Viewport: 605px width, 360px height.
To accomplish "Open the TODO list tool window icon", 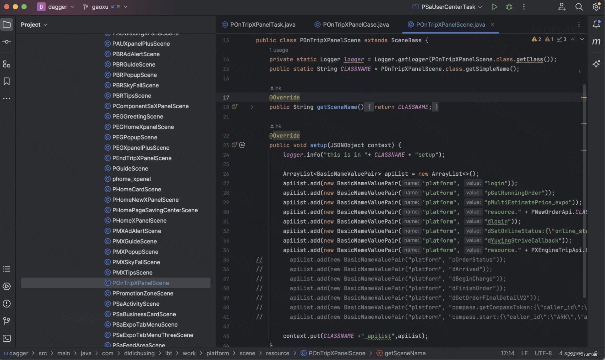I will [7, 269].
